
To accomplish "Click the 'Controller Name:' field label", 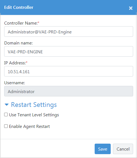I will [x=21, y=23].
